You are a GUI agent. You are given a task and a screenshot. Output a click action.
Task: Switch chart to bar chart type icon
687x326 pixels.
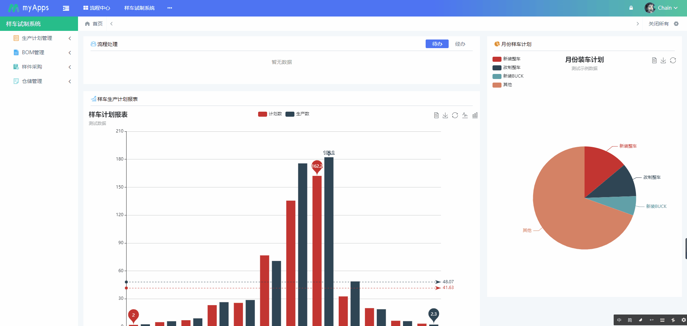click(x=475, y=115)
